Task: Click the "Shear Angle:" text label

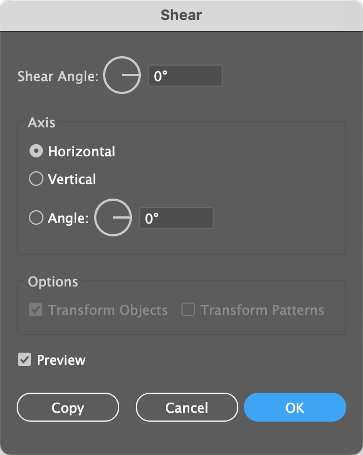Action: click(58, 76)
